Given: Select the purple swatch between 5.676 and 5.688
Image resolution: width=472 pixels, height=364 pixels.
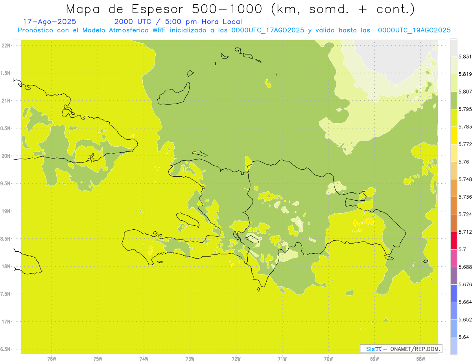Looking at the screenshot, I should click(454, 276).
